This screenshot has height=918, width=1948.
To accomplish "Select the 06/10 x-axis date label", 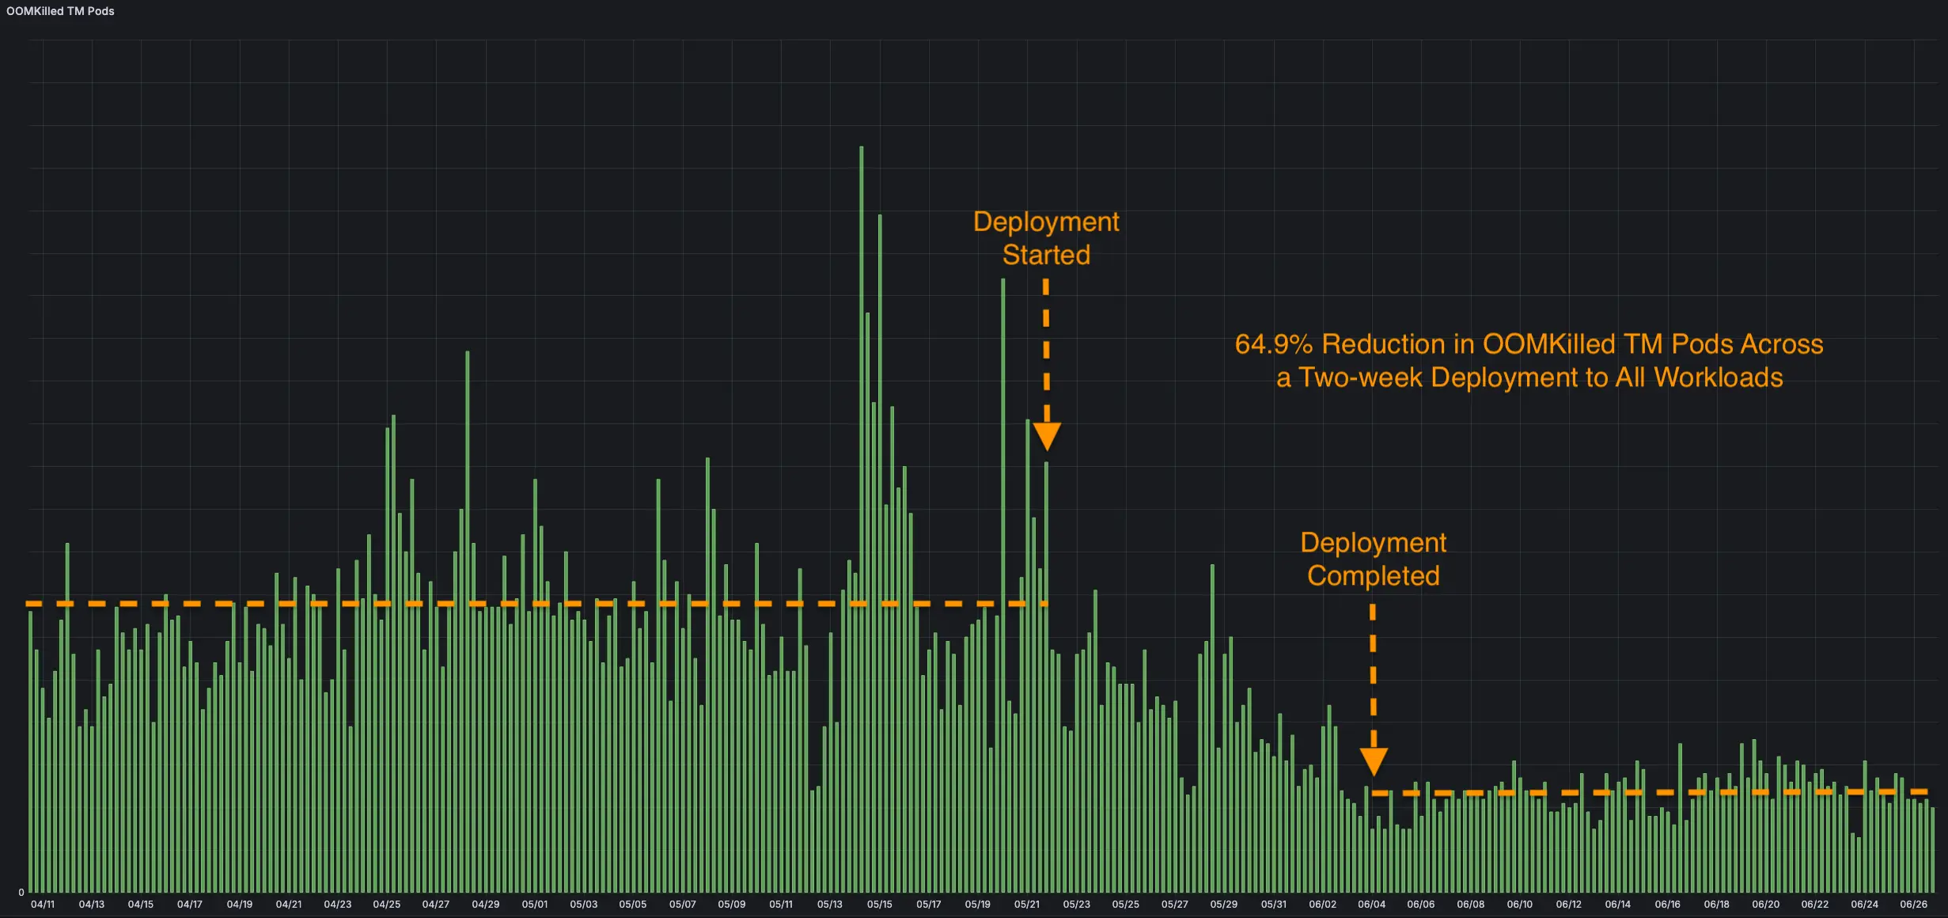I will (1520, 904).
